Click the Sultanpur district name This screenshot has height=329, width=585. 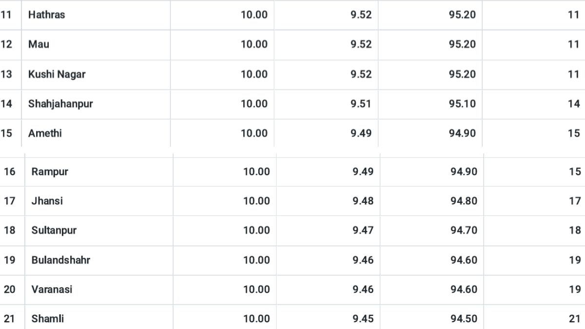54,231
